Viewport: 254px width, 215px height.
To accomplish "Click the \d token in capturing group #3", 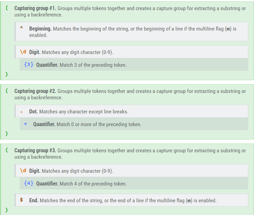I will tap(23, 171).
